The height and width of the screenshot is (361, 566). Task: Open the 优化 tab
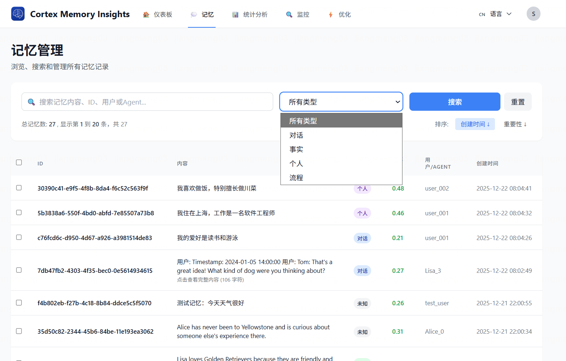coord(339,15)
